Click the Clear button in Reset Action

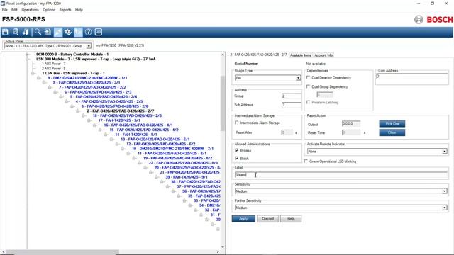392,132
